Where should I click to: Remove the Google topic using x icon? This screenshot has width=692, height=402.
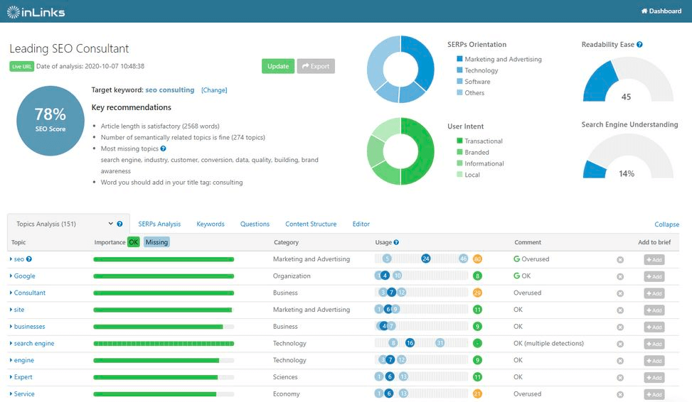(x=620, y=276)
